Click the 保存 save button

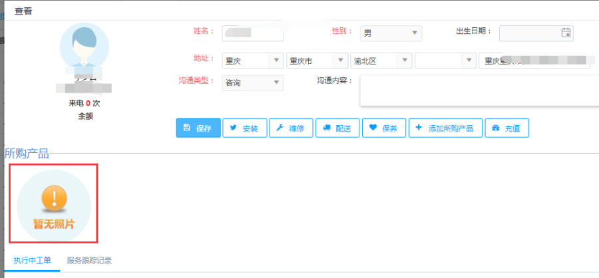(198, 128)
